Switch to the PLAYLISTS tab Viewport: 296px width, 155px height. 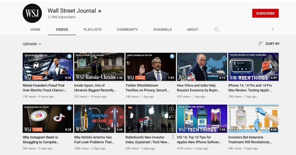[92, 30]
